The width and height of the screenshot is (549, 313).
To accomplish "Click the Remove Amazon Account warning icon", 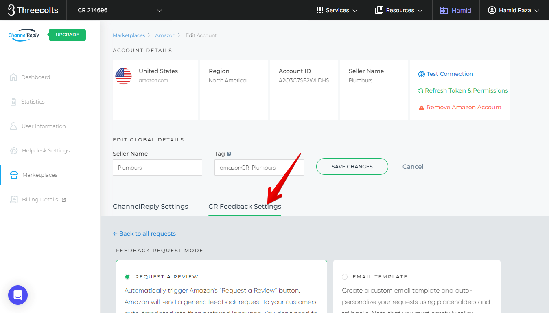I will click(x=422, y=108).
